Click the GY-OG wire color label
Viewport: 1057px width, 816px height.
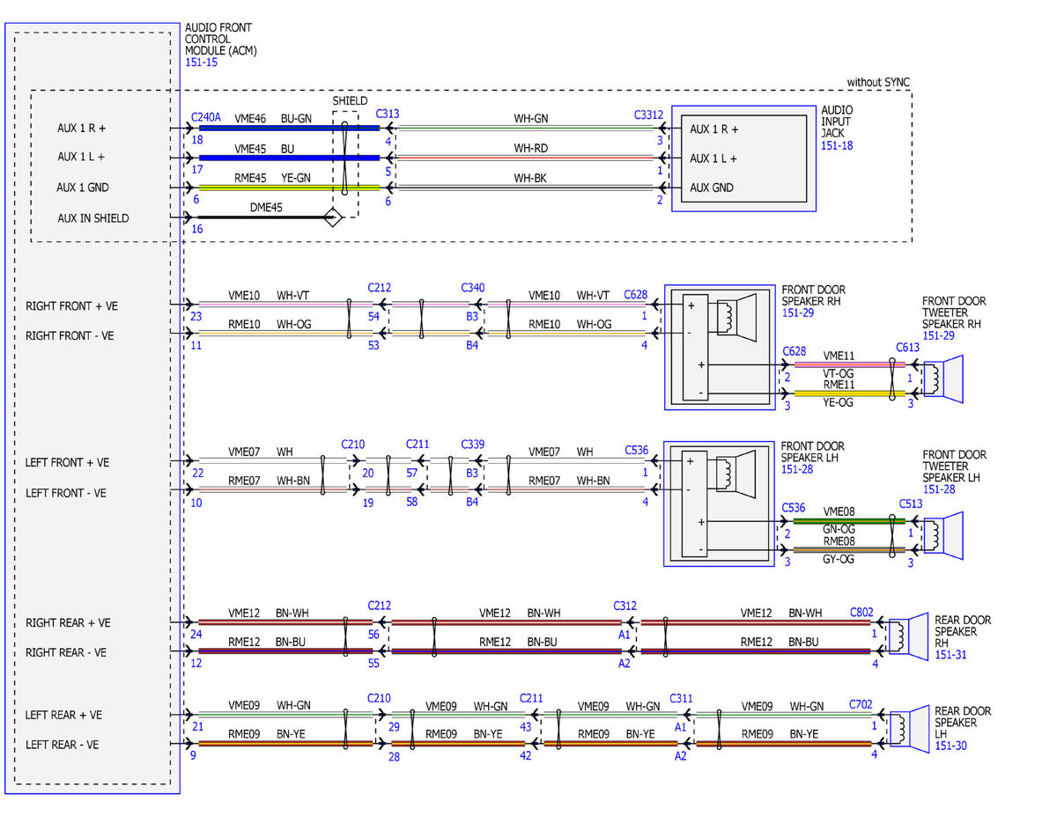(x=838, y=559)
